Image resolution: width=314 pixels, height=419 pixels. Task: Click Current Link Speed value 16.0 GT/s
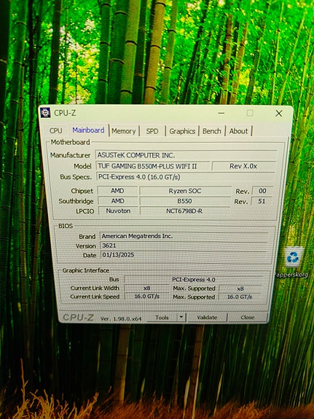tap(147, 297)
